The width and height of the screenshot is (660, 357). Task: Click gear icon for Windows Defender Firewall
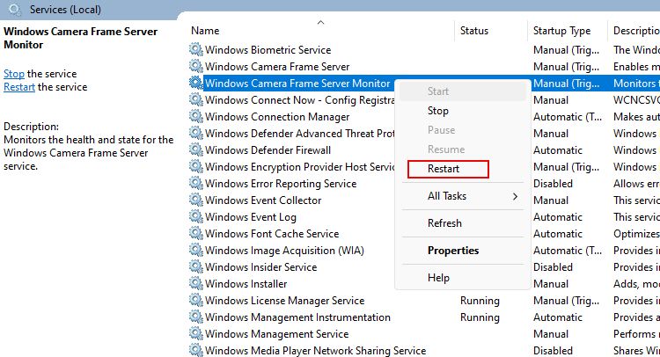click(x=195, y=150)
